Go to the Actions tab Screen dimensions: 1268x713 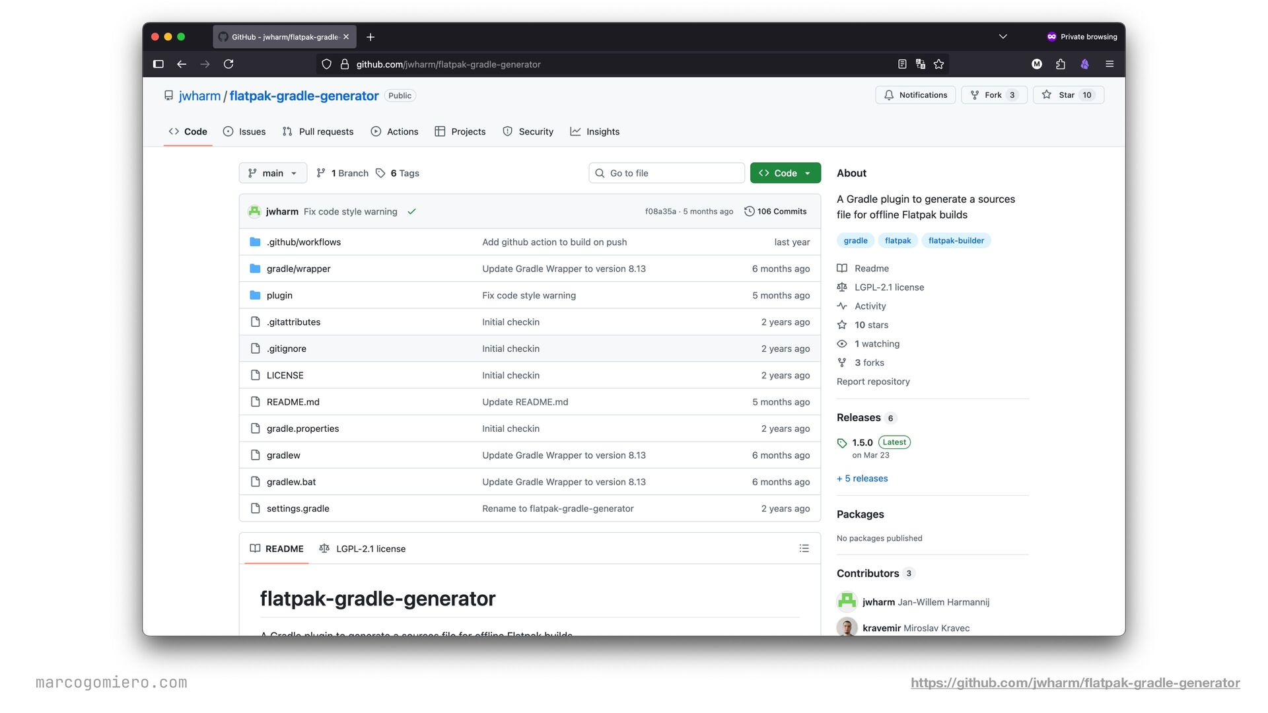coord(394,131)
